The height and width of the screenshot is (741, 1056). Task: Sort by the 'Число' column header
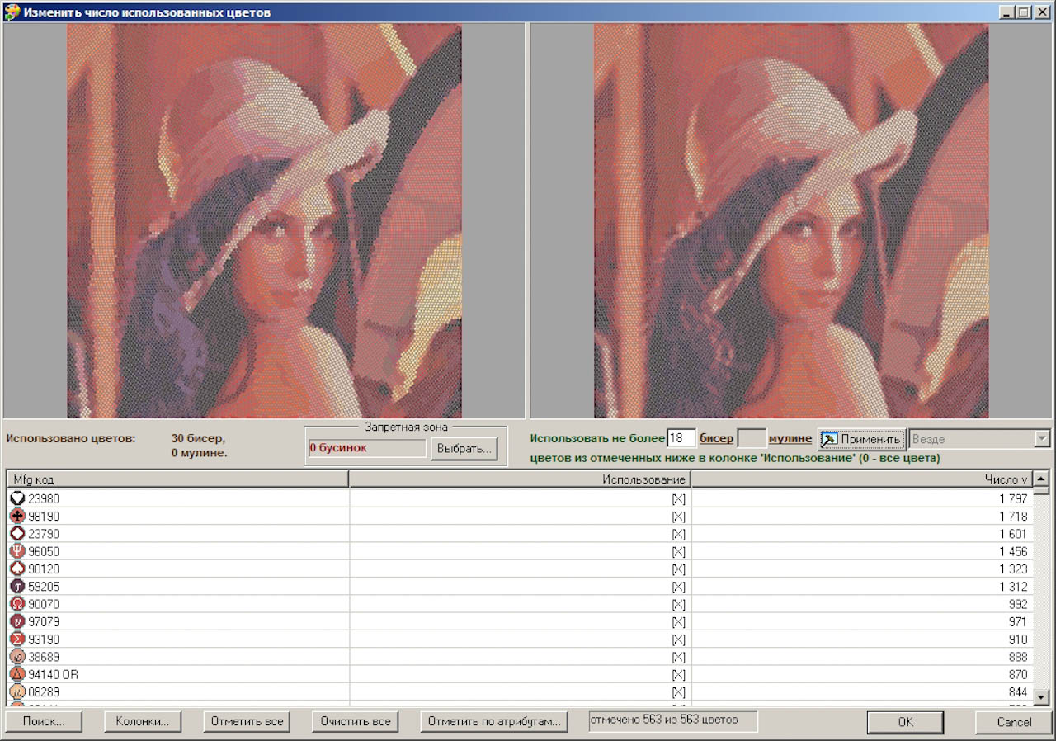(x=861, y=479)
